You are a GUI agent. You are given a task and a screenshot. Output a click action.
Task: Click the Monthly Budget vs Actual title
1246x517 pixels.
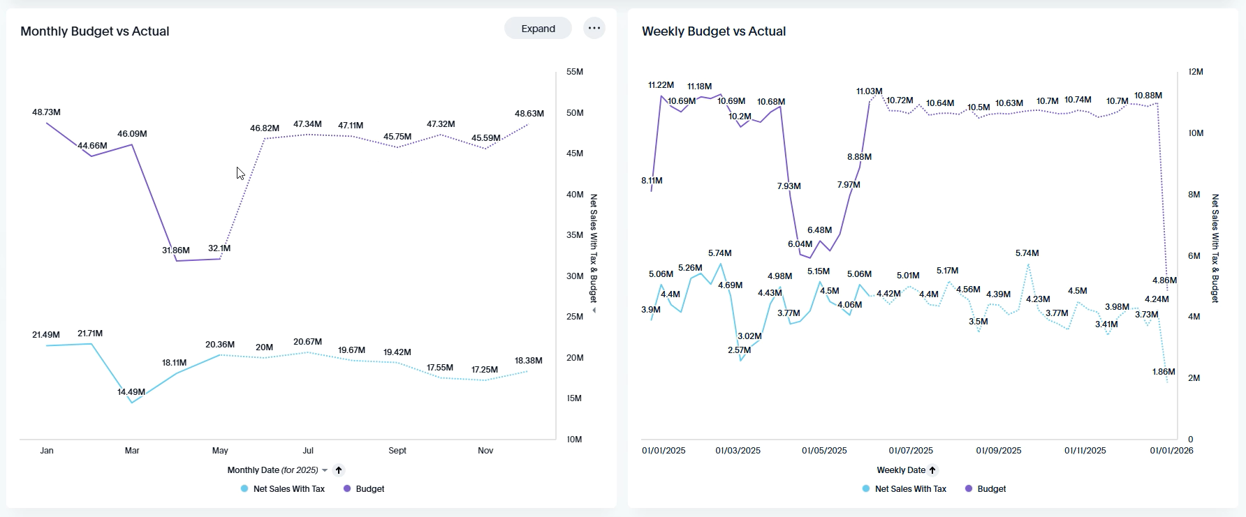point(95,31)
